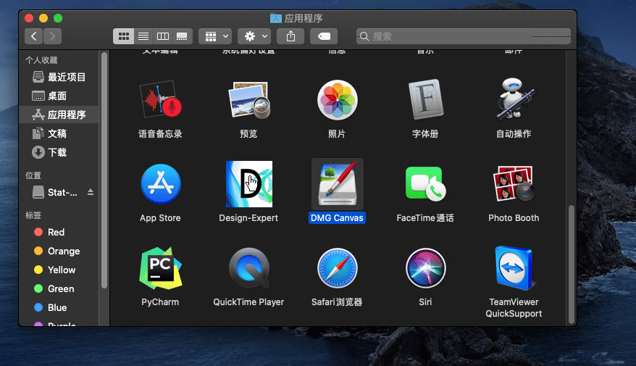
Task: Click the Design-Expert name label
Action: point(248,218)
